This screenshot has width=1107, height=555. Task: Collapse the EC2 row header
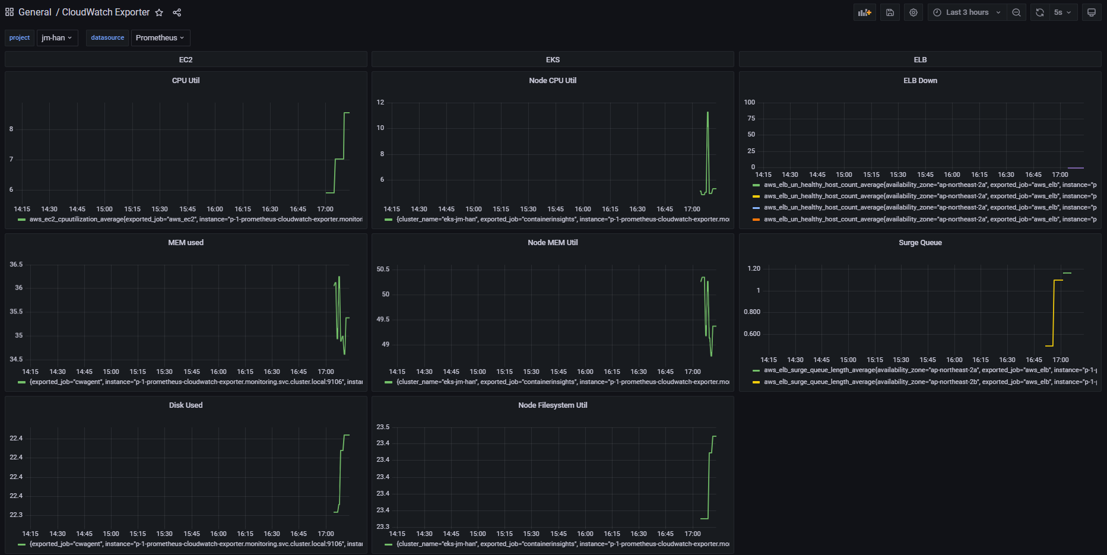click(186, 59)
